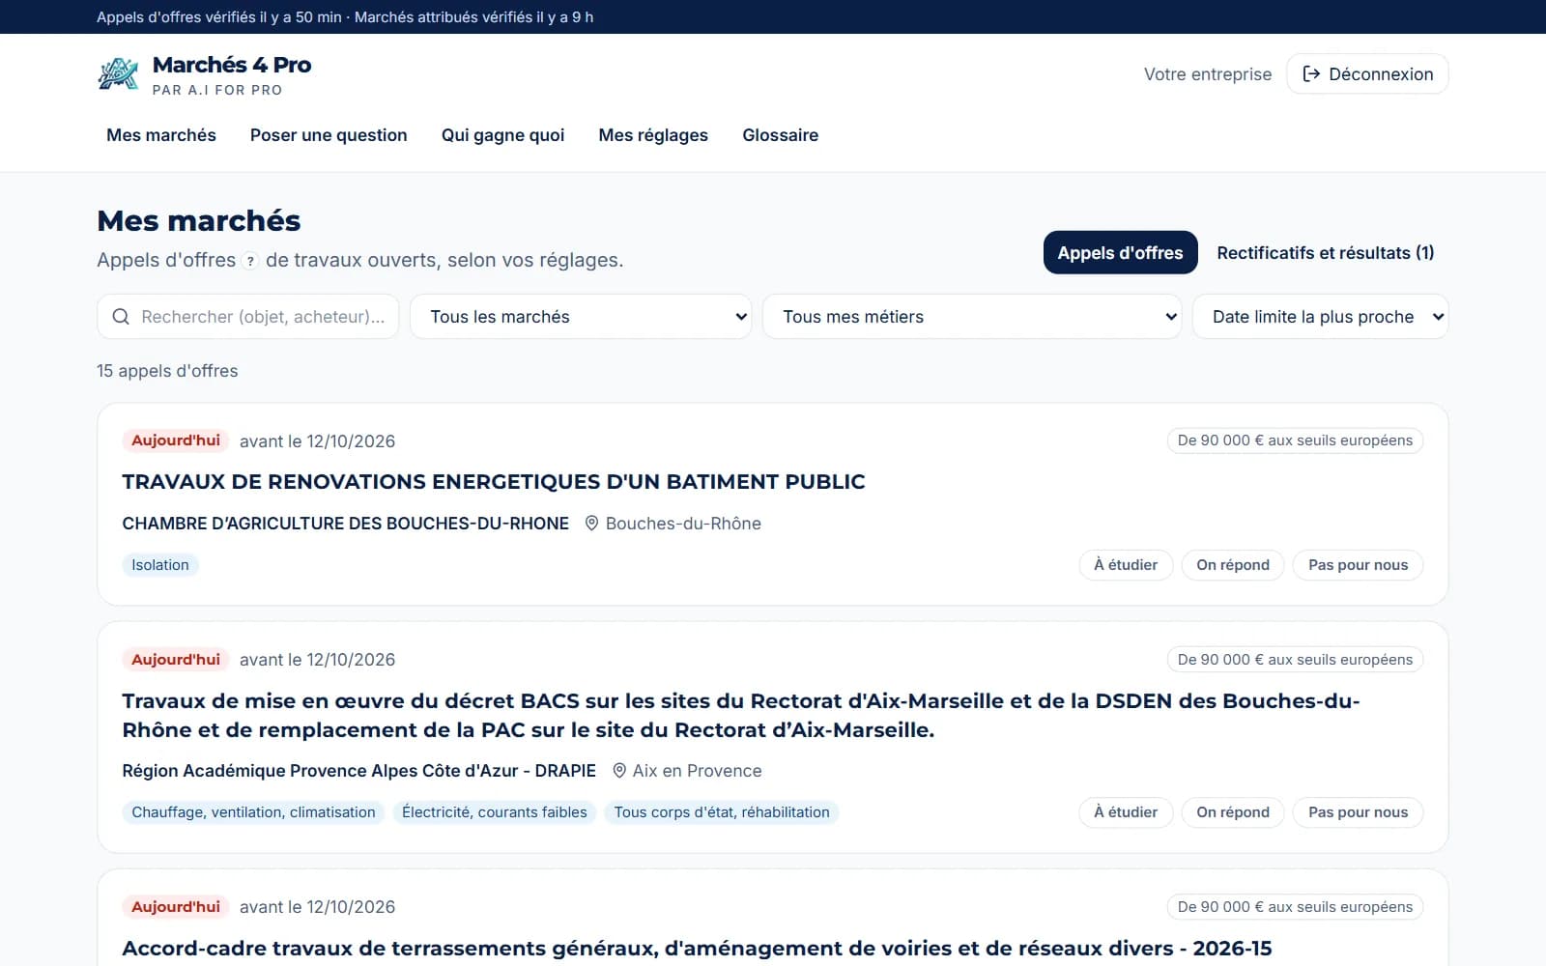Click the 15 appels d'offres count text
Screen dimensions: 1546x966
coord(167,371)
